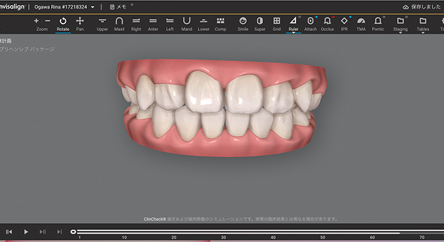Play the treatment animation
Viewport: 444px width, 242px height.
(x=26, y=232)
